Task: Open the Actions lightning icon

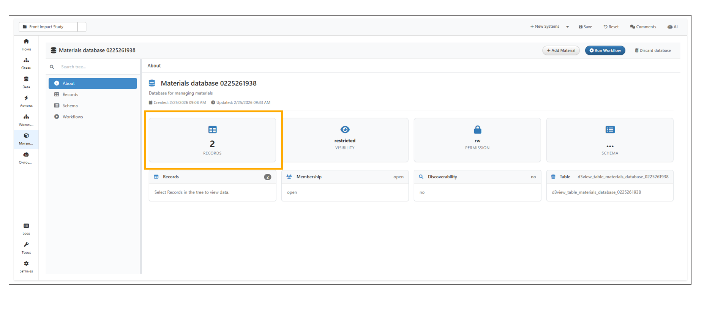Action: click(x=26, y=101)
